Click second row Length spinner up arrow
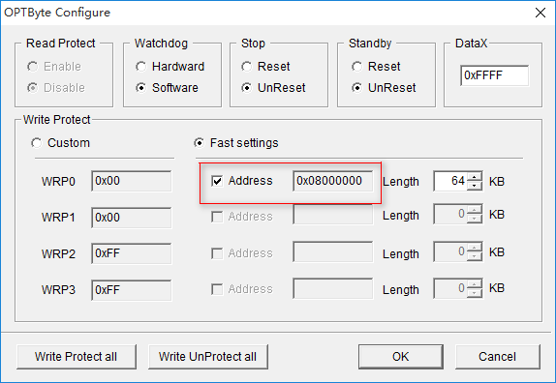 475,210
